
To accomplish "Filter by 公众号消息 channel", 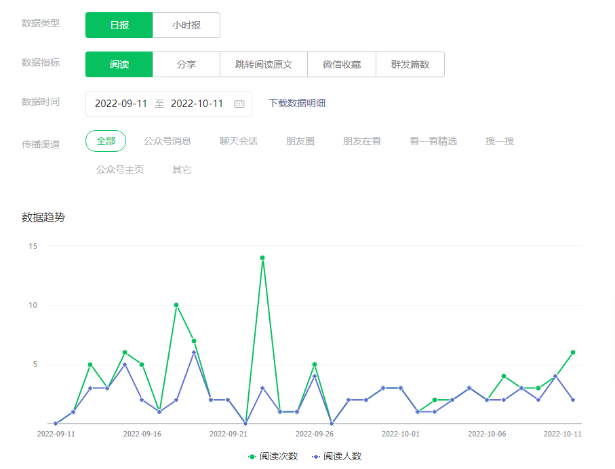I will click(x=167, y=141).
